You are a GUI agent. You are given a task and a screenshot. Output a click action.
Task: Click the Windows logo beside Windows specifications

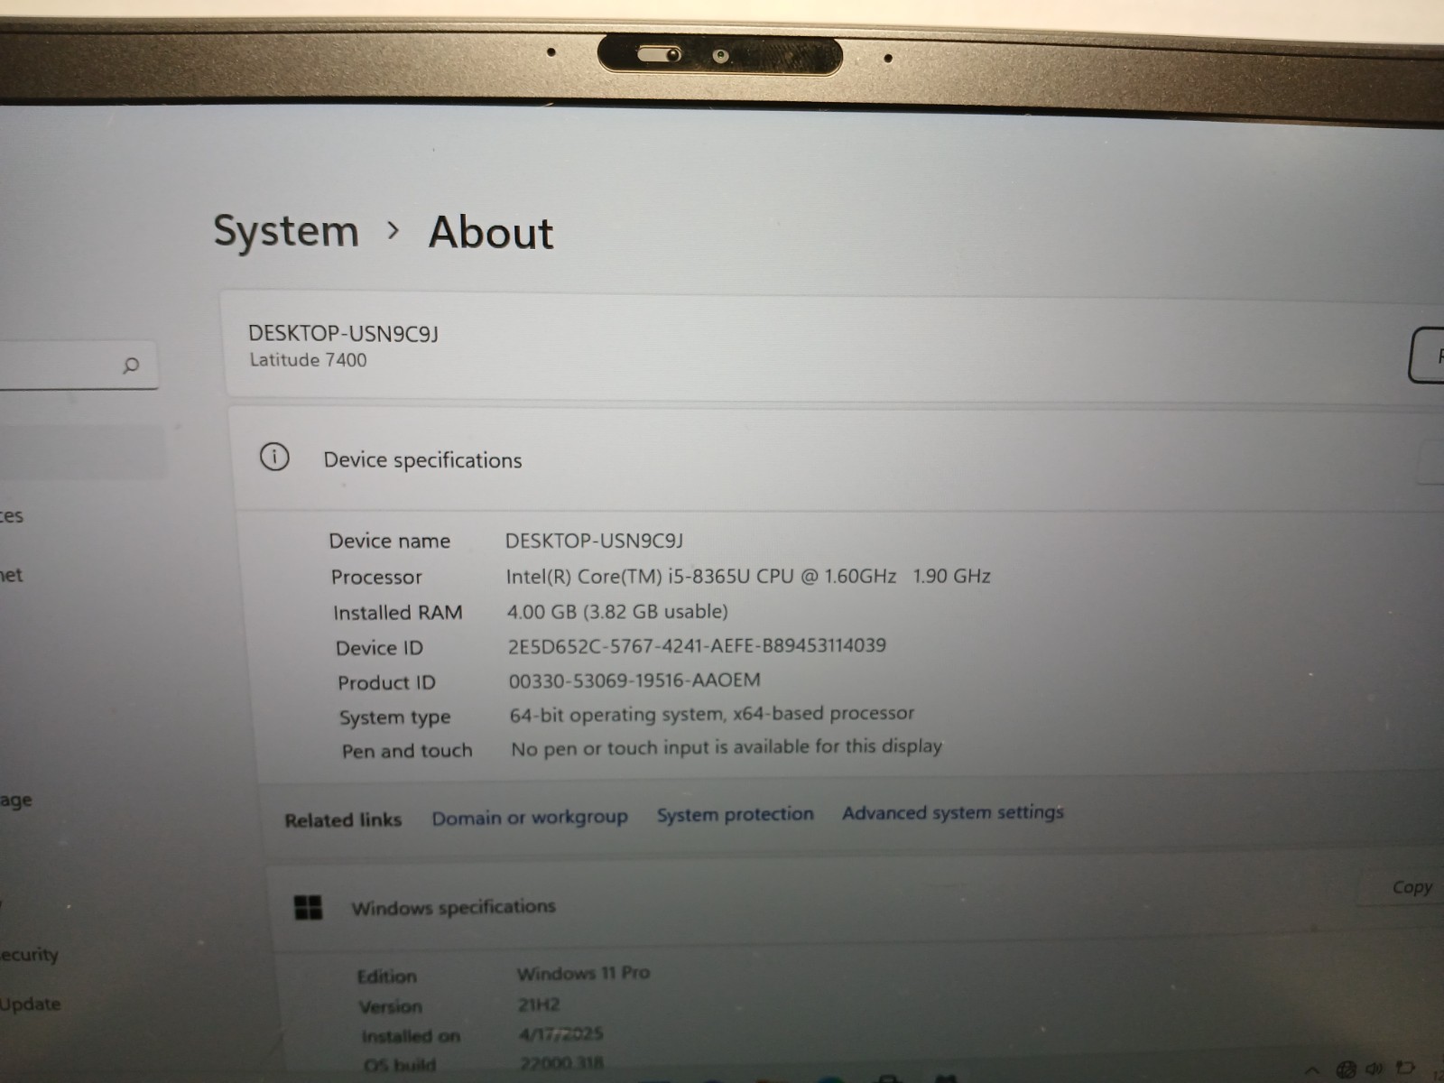pyautogui.click(x=309, y=907)
